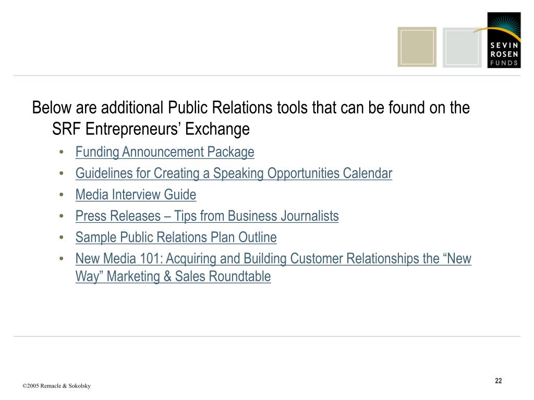Click the bullet before Funding Announcement Package

(x=62, y=152)
